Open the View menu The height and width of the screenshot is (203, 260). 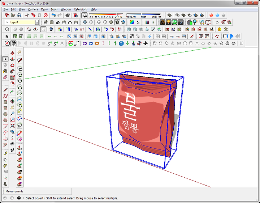coord(22,9)
